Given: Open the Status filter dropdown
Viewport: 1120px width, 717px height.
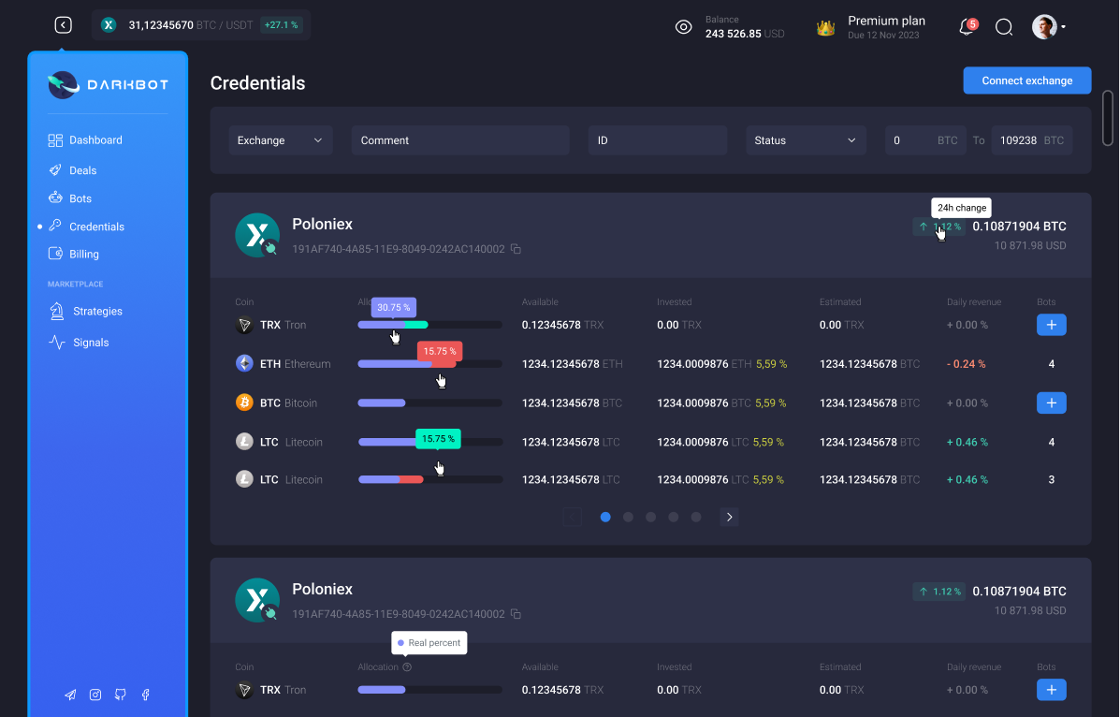Looking at the screenshot, I should point(806,139).
